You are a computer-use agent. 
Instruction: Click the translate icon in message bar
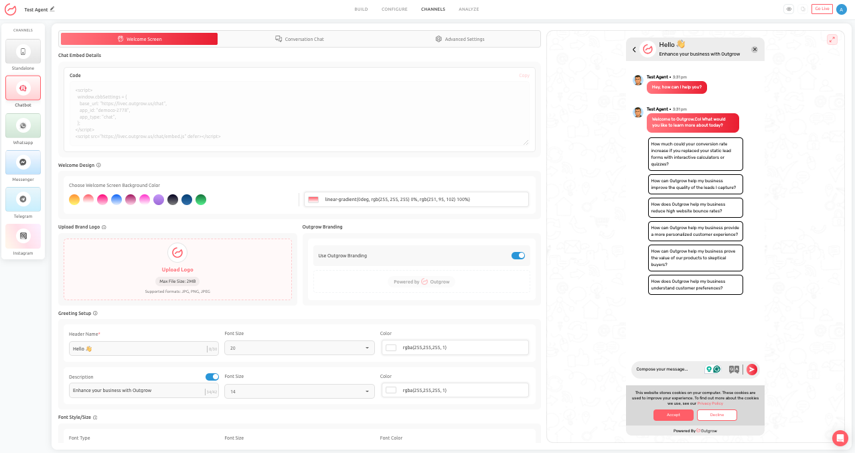click(734, 369)
